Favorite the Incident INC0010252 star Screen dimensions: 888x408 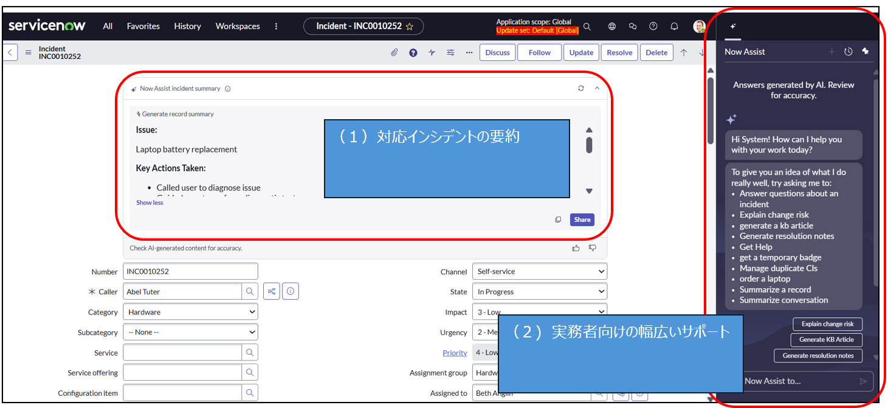tap(410, 27)
